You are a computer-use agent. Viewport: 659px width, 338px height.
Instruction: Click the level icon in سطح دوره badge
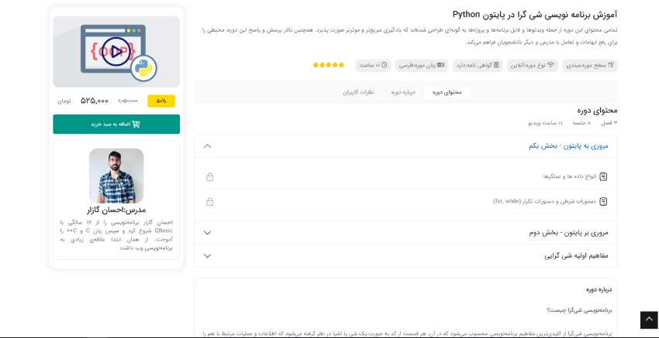(611, 65)
